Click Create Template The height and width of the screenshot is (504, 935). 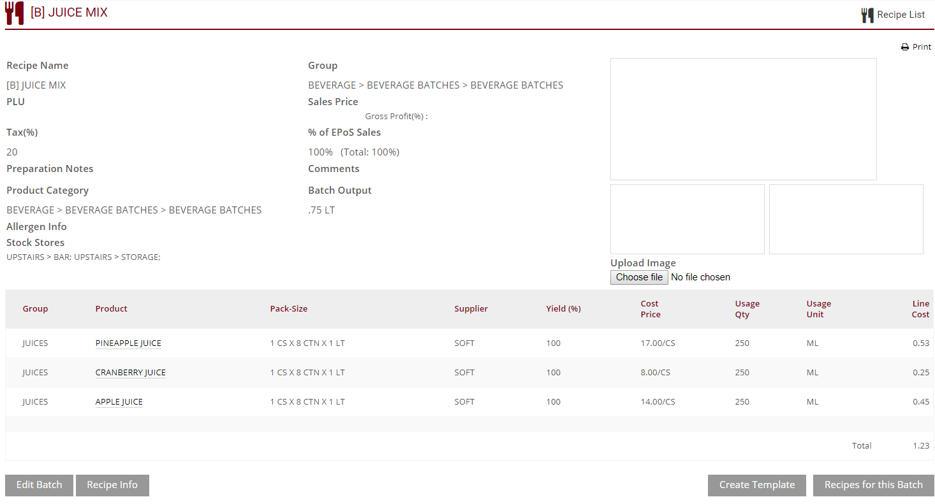coord(756,485)
